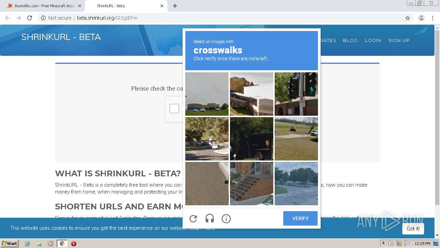440x248 pixels.
Task: Open the network tray icon
Action: (x=399, y=244)
